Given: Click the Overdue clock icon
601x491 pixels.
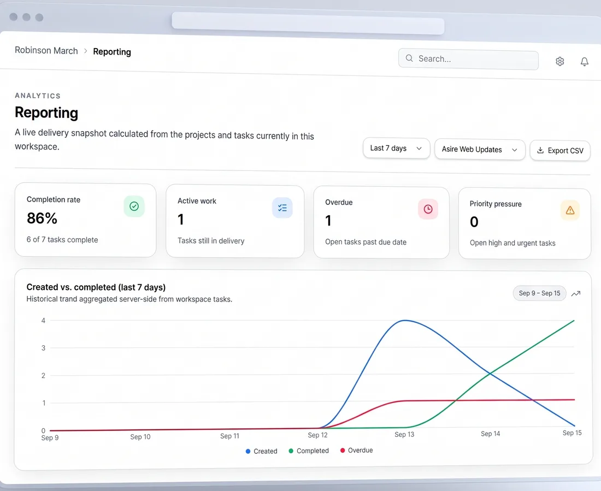Looking at the screenshot, I should coord(428,209).
